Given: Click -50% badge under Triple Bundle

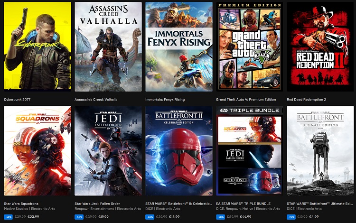Looking at the screenshot, I should [220, 217].
